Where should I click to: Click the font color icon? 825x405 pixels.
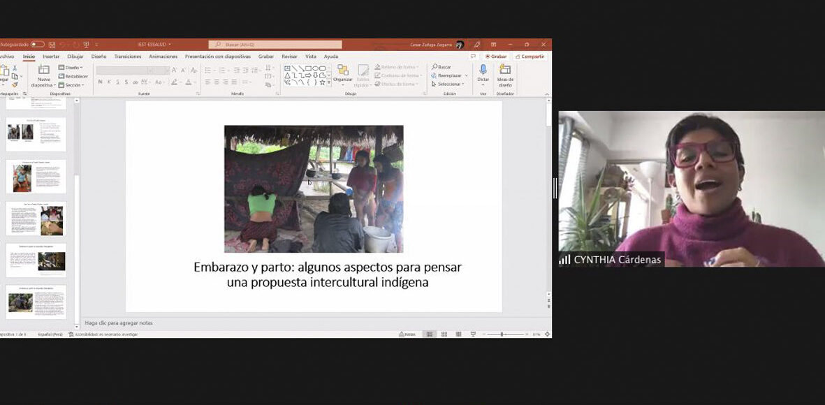coord(189,82)
